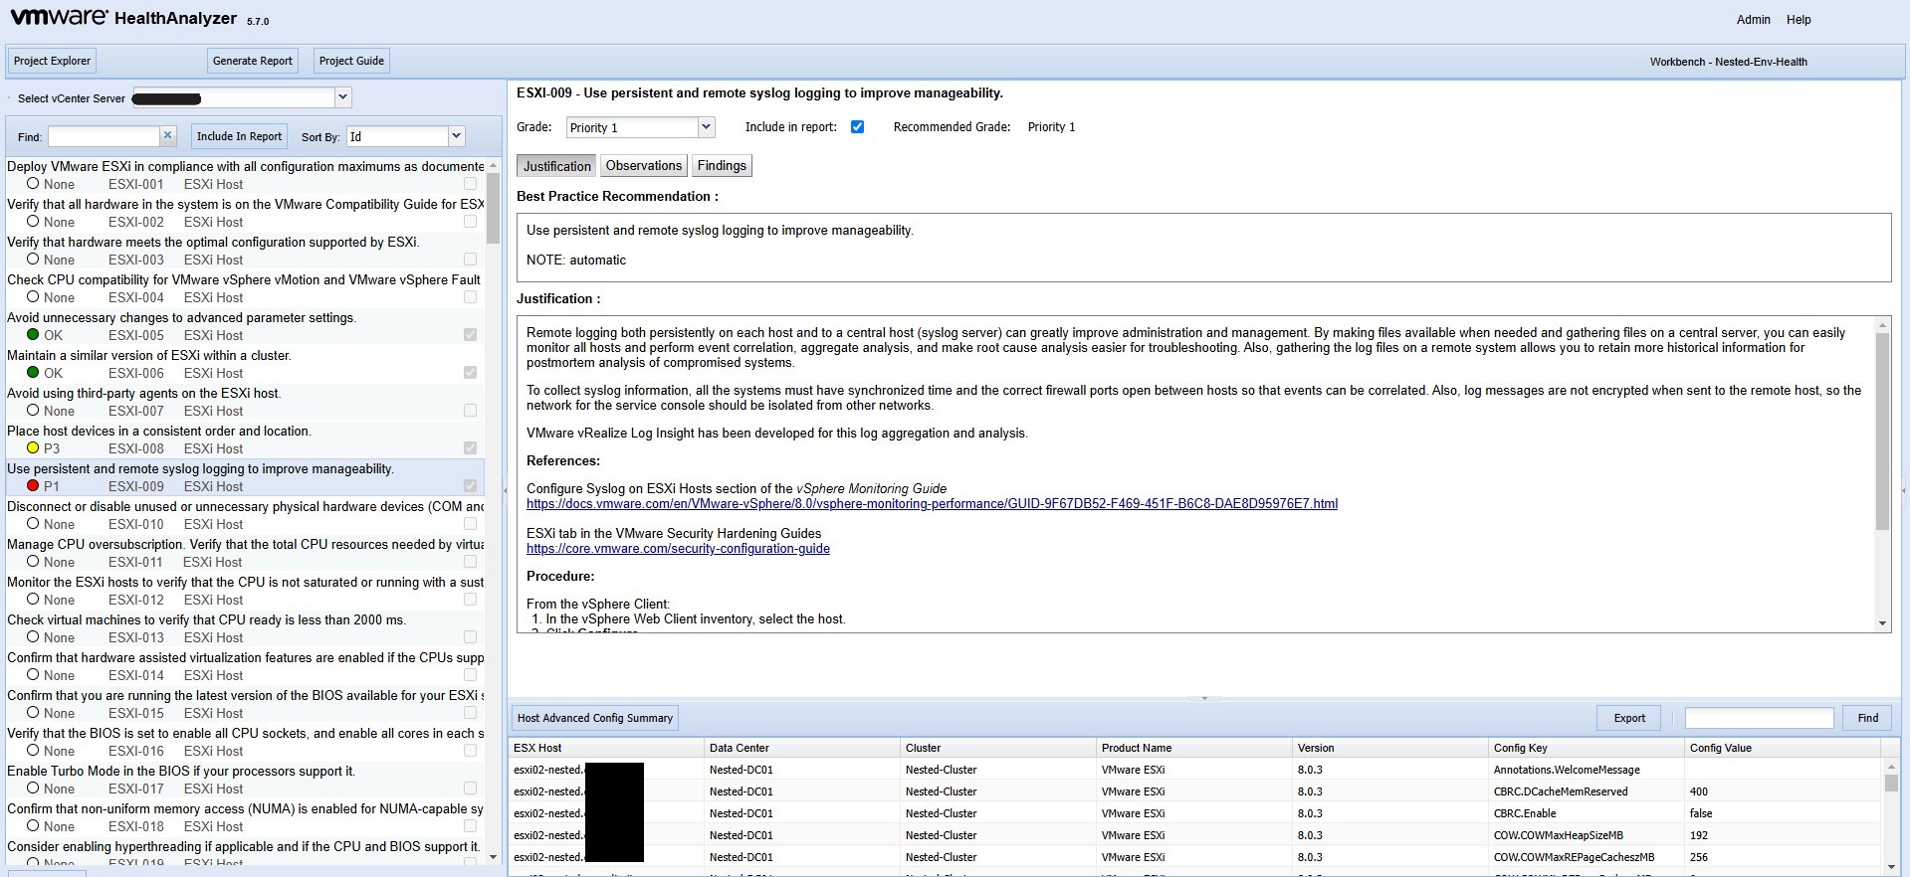This screenshot has width=1910, height=877.
Task: Click the Generate Report button
Action: point(253,61)
